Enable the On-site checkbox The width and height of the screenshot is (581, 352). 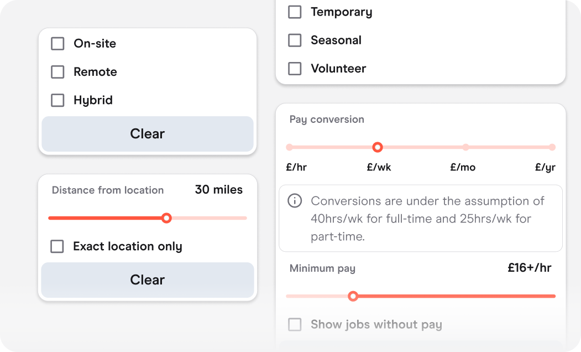pyautogui.click(x=57, y=44)
